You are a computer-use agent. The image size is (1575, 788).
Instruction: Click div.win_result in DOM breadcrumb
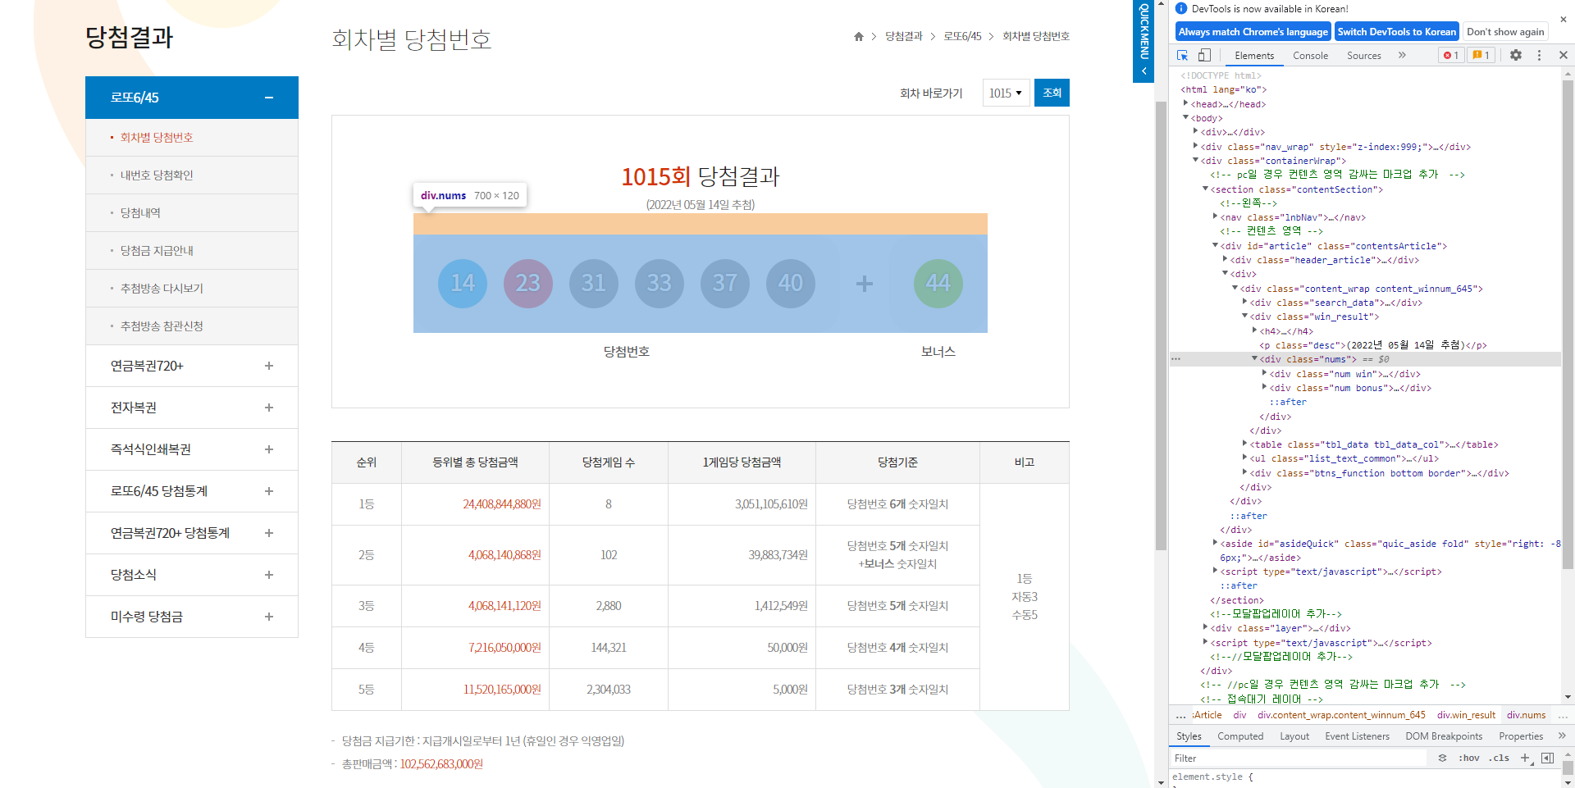point(1466,715)
